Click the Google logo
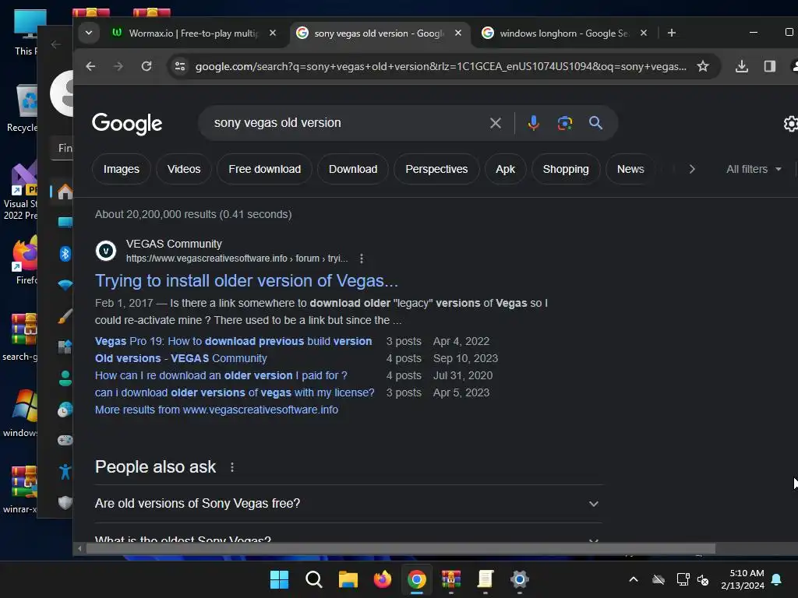 click(x=127, y=124)
